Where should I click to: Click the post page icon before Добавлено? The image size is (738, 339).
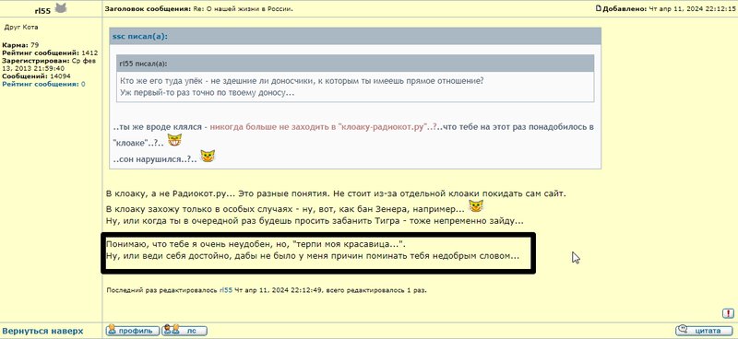click(599, 8)
